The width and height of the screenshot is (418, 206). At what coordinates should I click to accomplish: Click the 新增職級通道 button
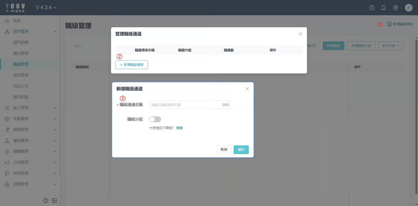click(x=131, y=65)
